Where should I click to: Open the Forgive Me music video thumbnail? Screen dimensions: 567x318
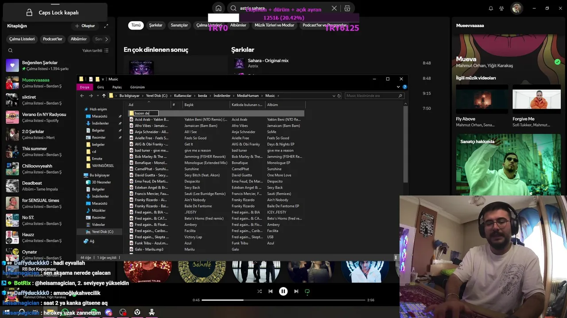click(x=536, y=99)
